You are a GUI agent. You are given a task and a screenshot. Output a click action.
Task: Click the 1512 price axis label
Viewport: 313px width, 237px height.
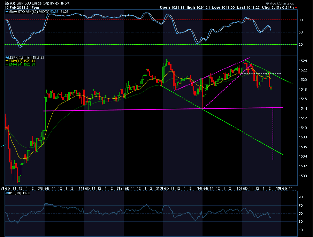pyautogui.click(x=303, y=118)
